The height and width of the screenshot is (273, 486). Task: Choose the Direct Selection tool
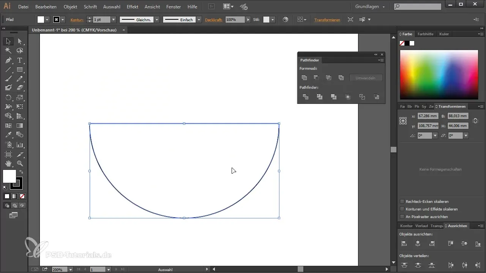coord(20,41)
